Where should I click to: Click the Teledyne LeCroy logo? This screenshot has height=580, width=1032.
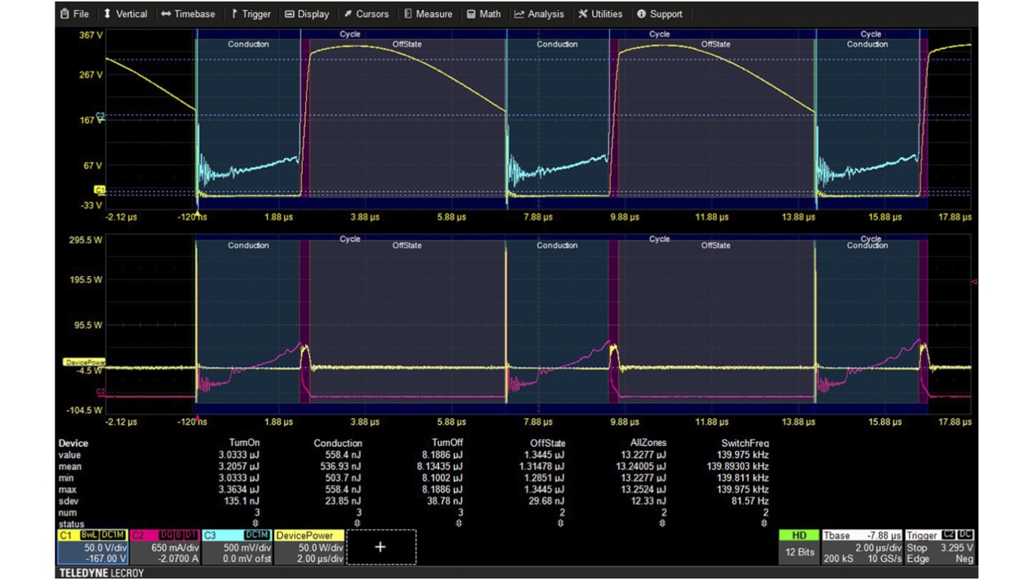[102, 573]
